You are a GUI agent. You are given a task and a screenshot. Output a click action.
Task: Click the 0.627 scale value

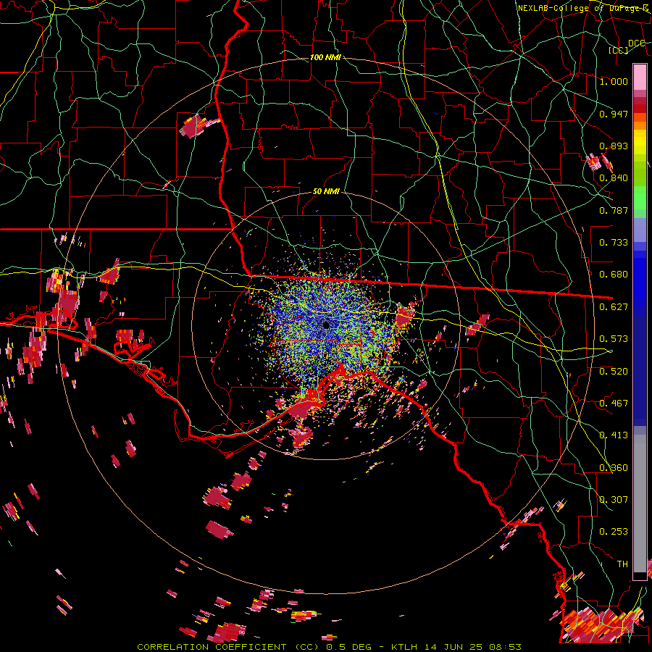[x=614, y=307]
